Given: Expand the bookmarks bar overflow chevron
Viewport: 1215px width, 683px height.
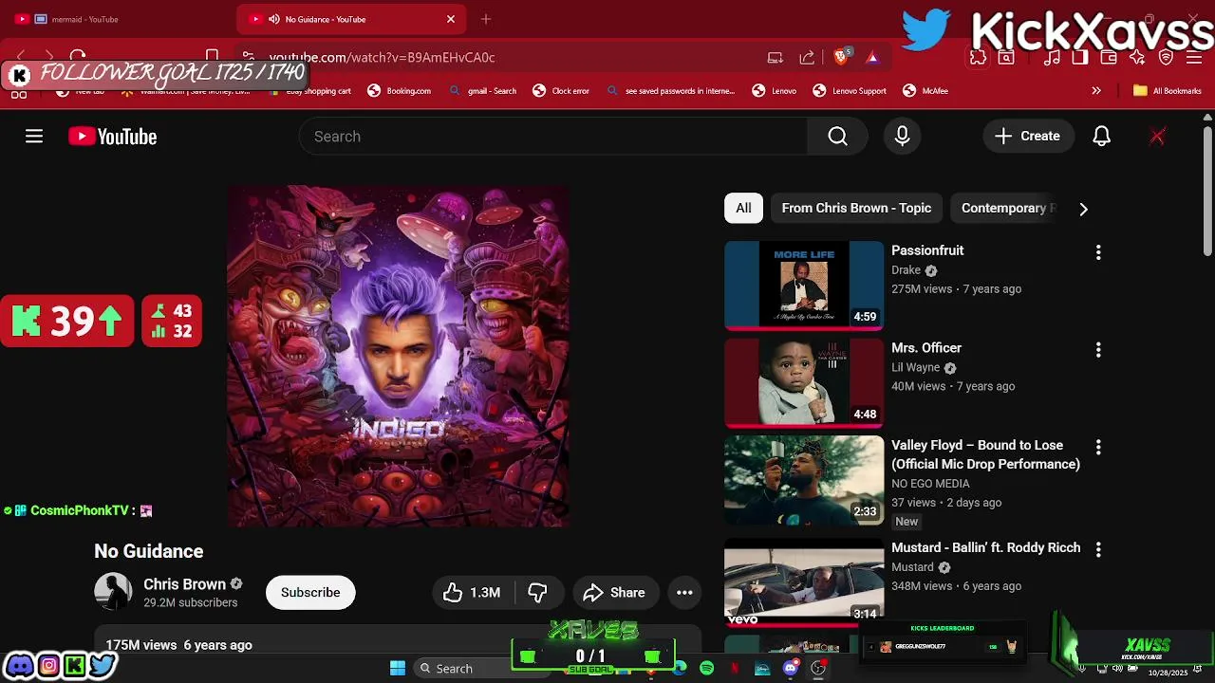Looking at the screenshot, I should (1096, 91).
